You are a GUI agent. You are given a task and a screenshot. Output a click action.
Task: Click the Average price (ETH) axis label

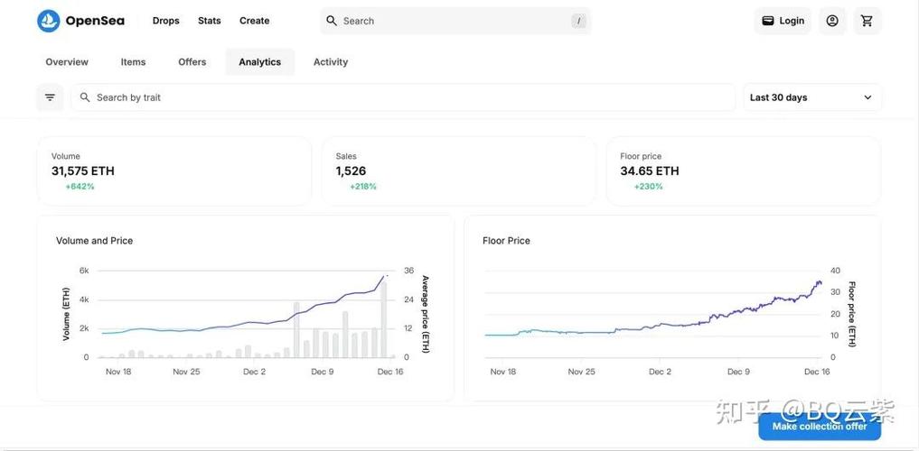point(425,314)
